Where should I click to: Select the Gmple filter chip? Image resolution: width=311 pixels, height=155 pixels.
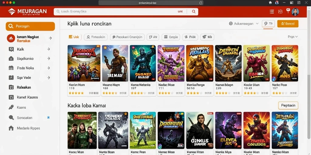[x=171, y=37]
